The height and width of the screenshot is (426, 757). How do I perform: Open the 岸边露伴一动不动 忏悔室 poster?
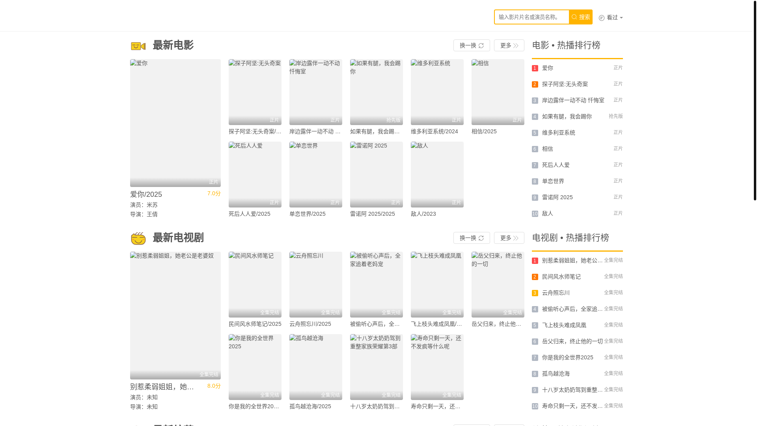coord(316,92)
